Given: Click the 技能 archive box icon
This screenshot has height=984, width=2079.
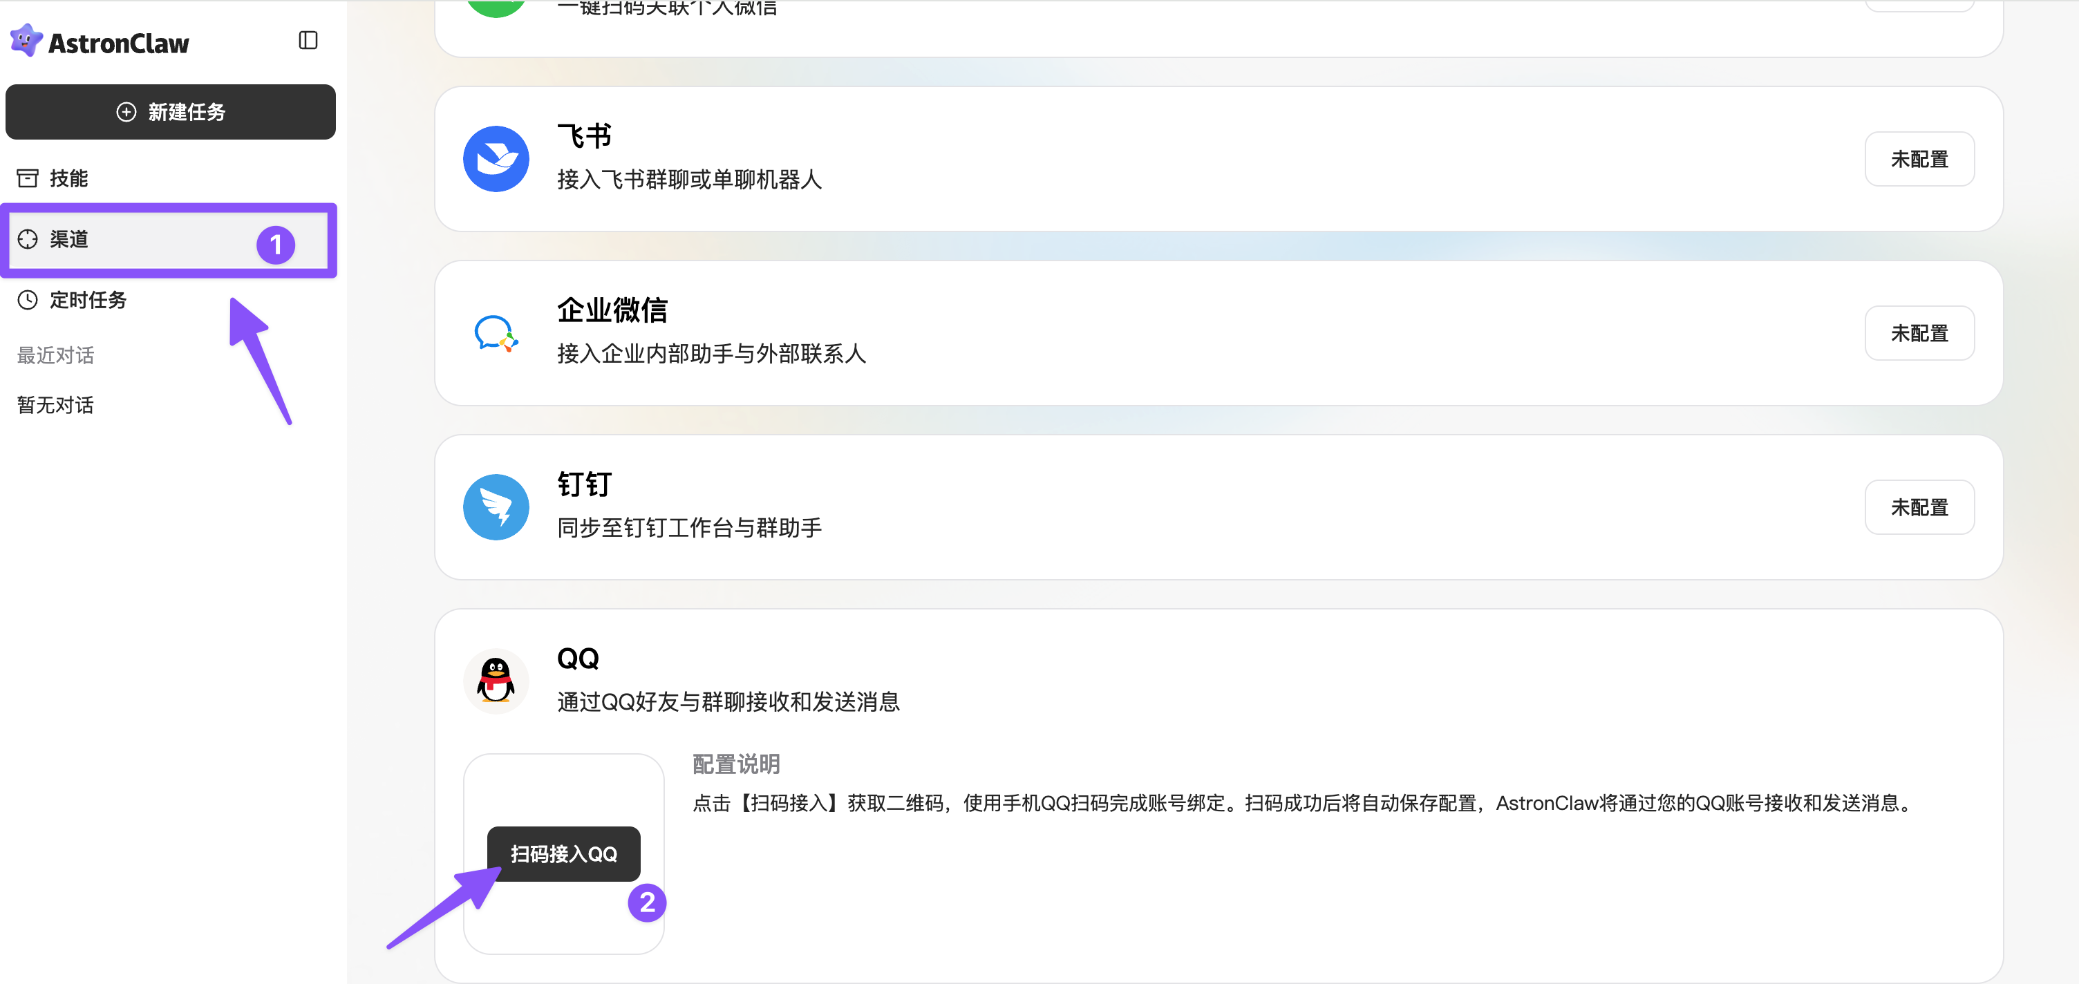Looking at the screenshot, I should click(x=28, y=178).
